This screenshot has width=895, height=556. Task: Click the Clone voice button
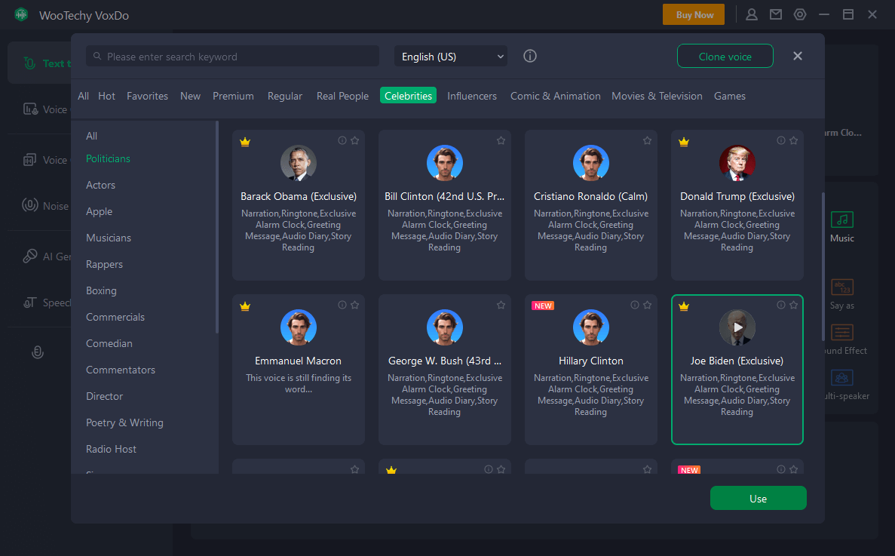(x=725, y=57)
